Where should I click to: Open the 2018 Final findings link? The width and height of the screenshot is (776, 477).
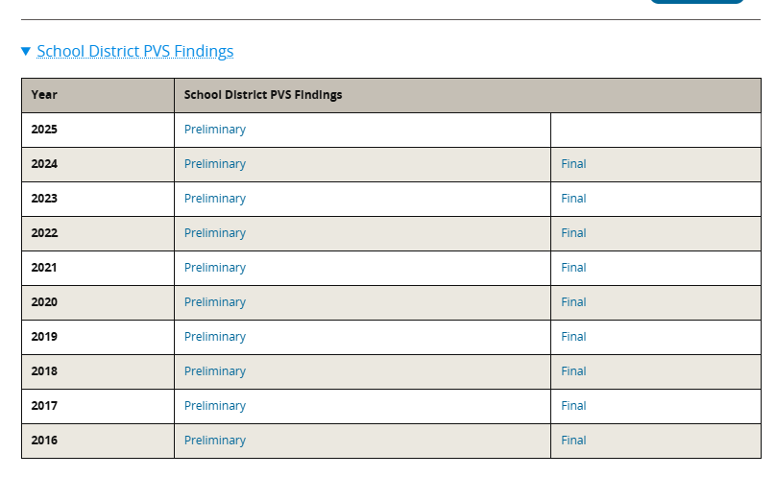(x=573, y=371)
